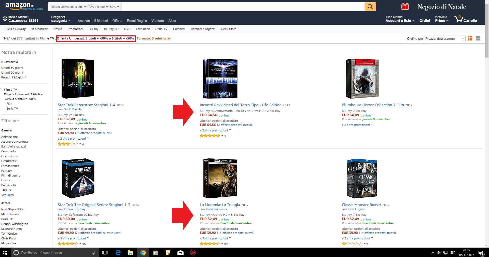The width and height of the screenshot is (489, 257).
Task: Expand 'Account e liste' menu
Action: (400, 21)
